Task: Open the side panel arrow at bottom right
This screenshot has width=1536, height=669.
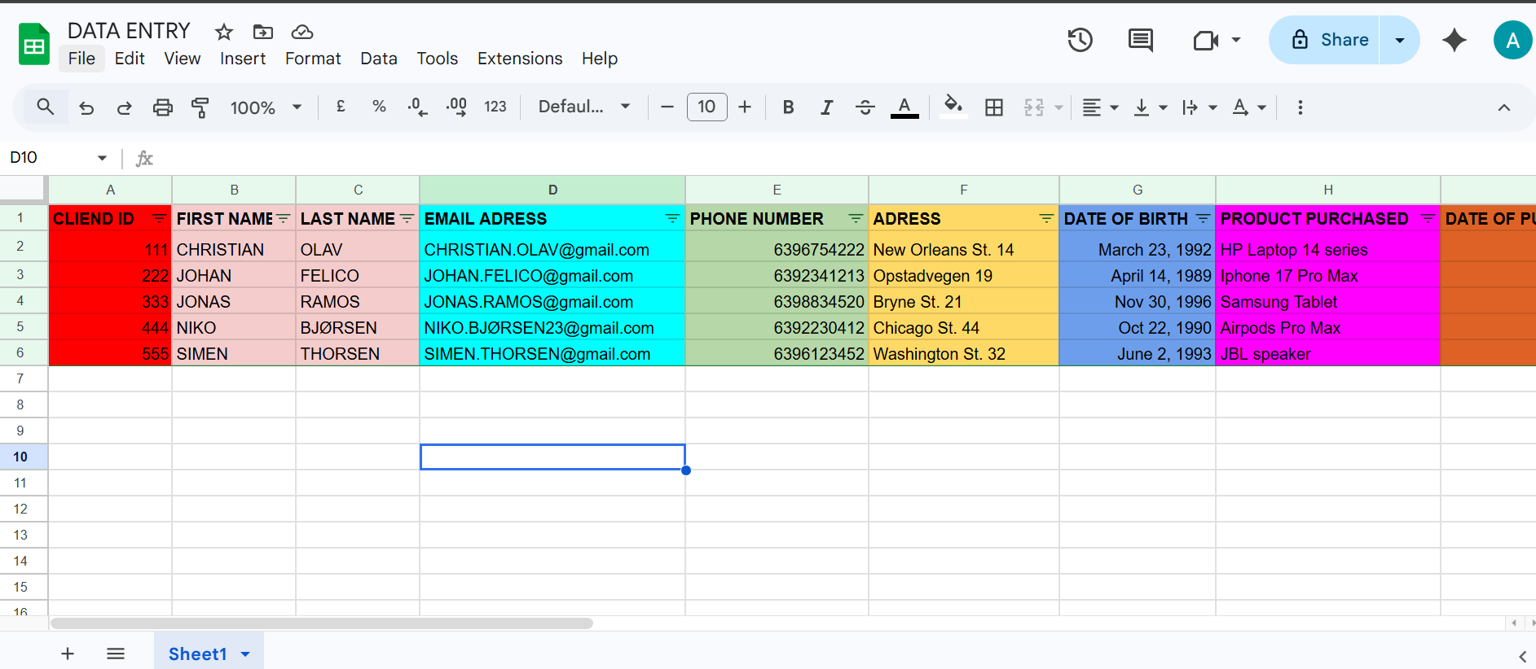Action: tap(1522, 656)
